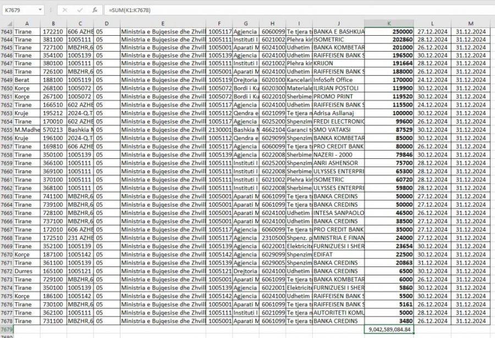Click the Cancel X icon in formula bar
Image resolution: width=495 pixels, height=338 pixels.
coord(65,10)
